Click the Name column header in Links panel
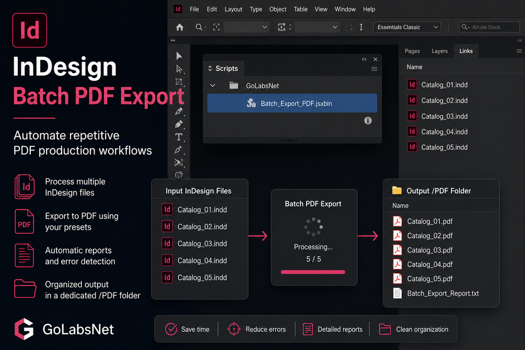This screenshot has height=350, width=525. point(414,67)
